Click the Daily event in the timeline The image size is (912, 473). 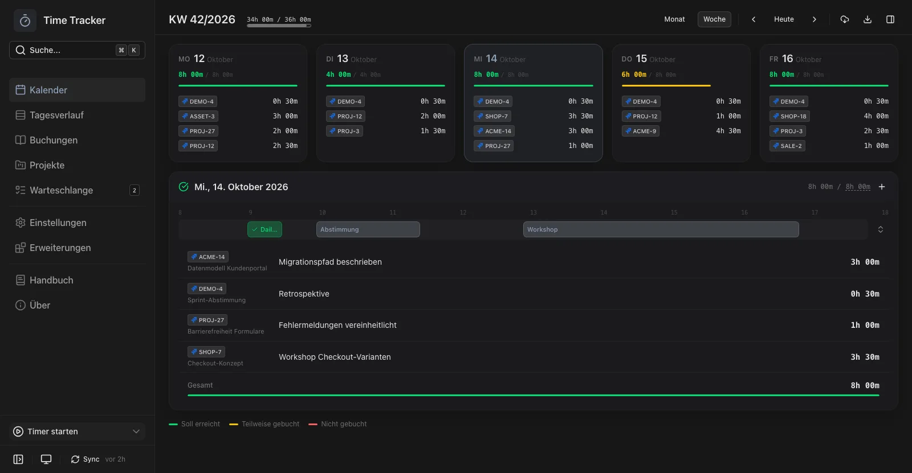point(264,229)
